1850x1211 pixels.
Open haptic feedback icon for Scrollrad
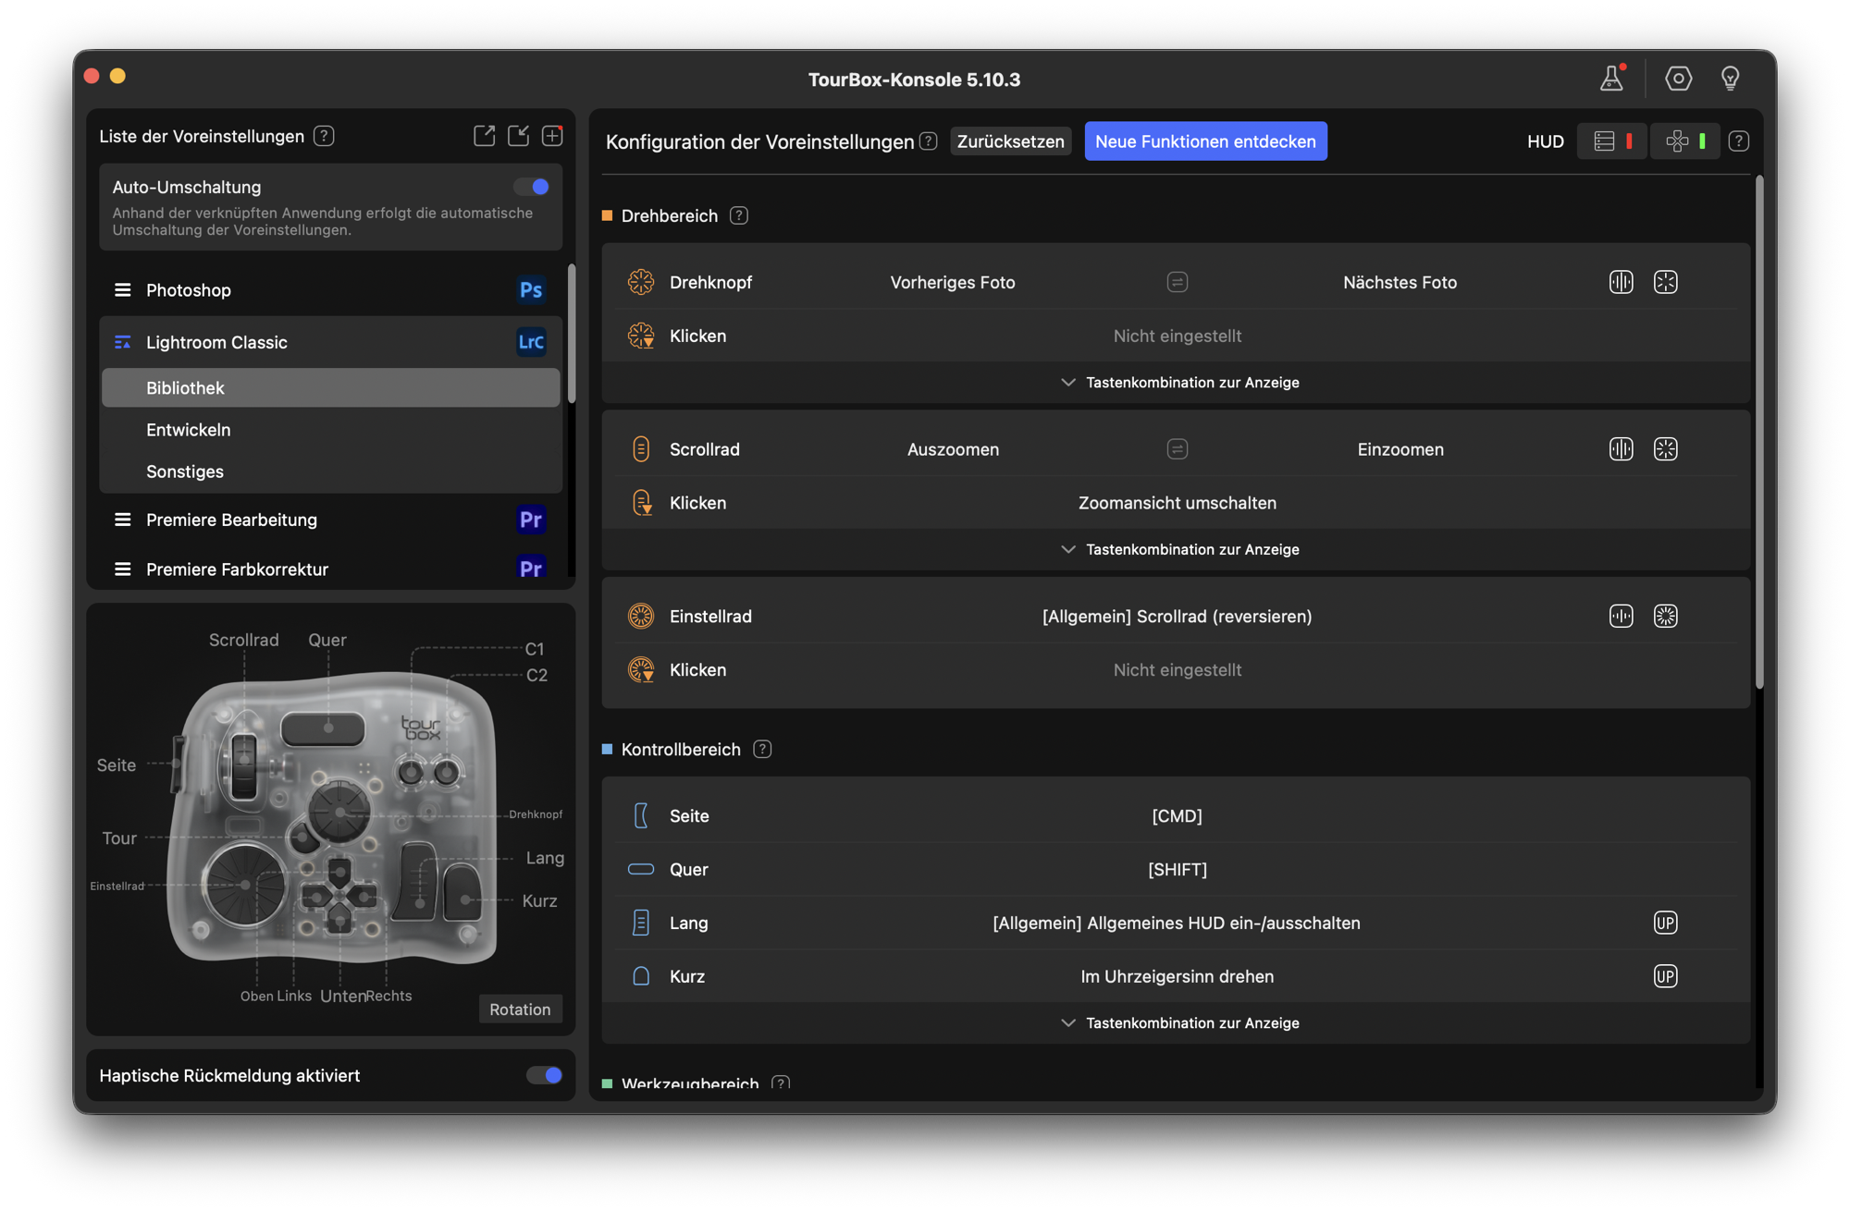(1621, 449)
